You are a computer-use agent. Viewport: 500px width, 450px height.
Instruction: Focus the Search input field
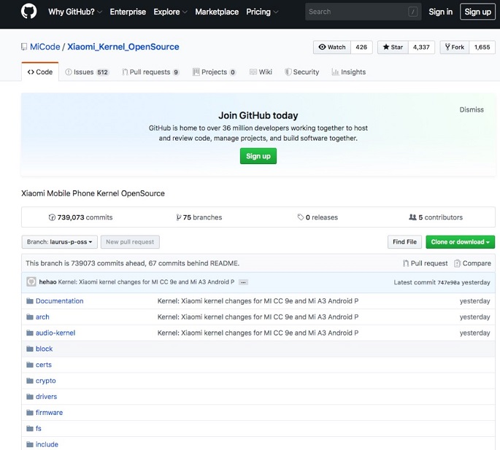coord(364,12)
